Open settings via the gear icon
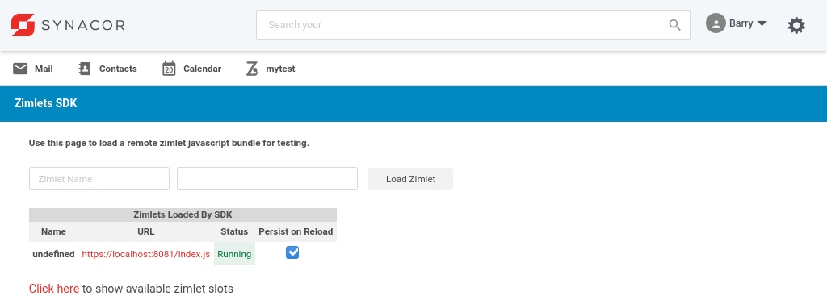The height and width of the screenshot is (304, 827). (x=796, y=25)
